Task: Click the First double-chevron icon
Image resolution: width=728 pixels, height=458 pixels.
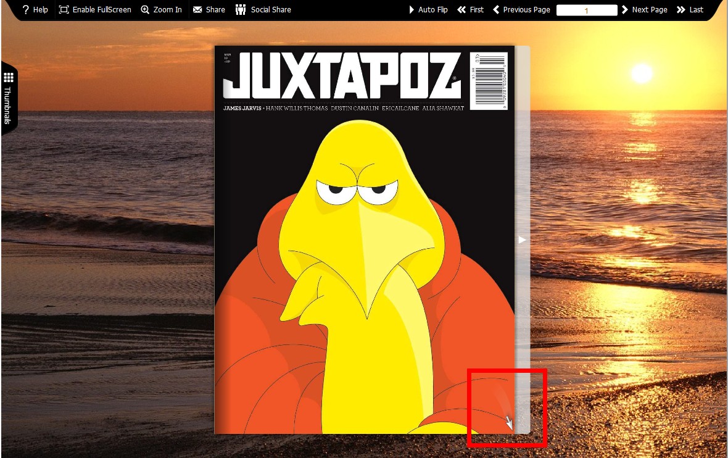Action: pyautogui.click(x=461, y=10)
